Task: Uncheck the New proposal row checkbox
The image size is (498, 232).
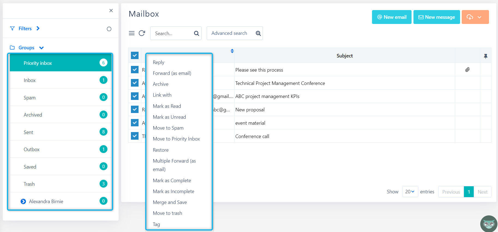Action: pos(135,109)
